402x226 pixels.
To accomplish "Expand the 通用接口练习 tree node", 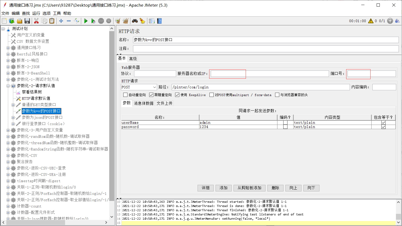I will (x=8, y=48).
